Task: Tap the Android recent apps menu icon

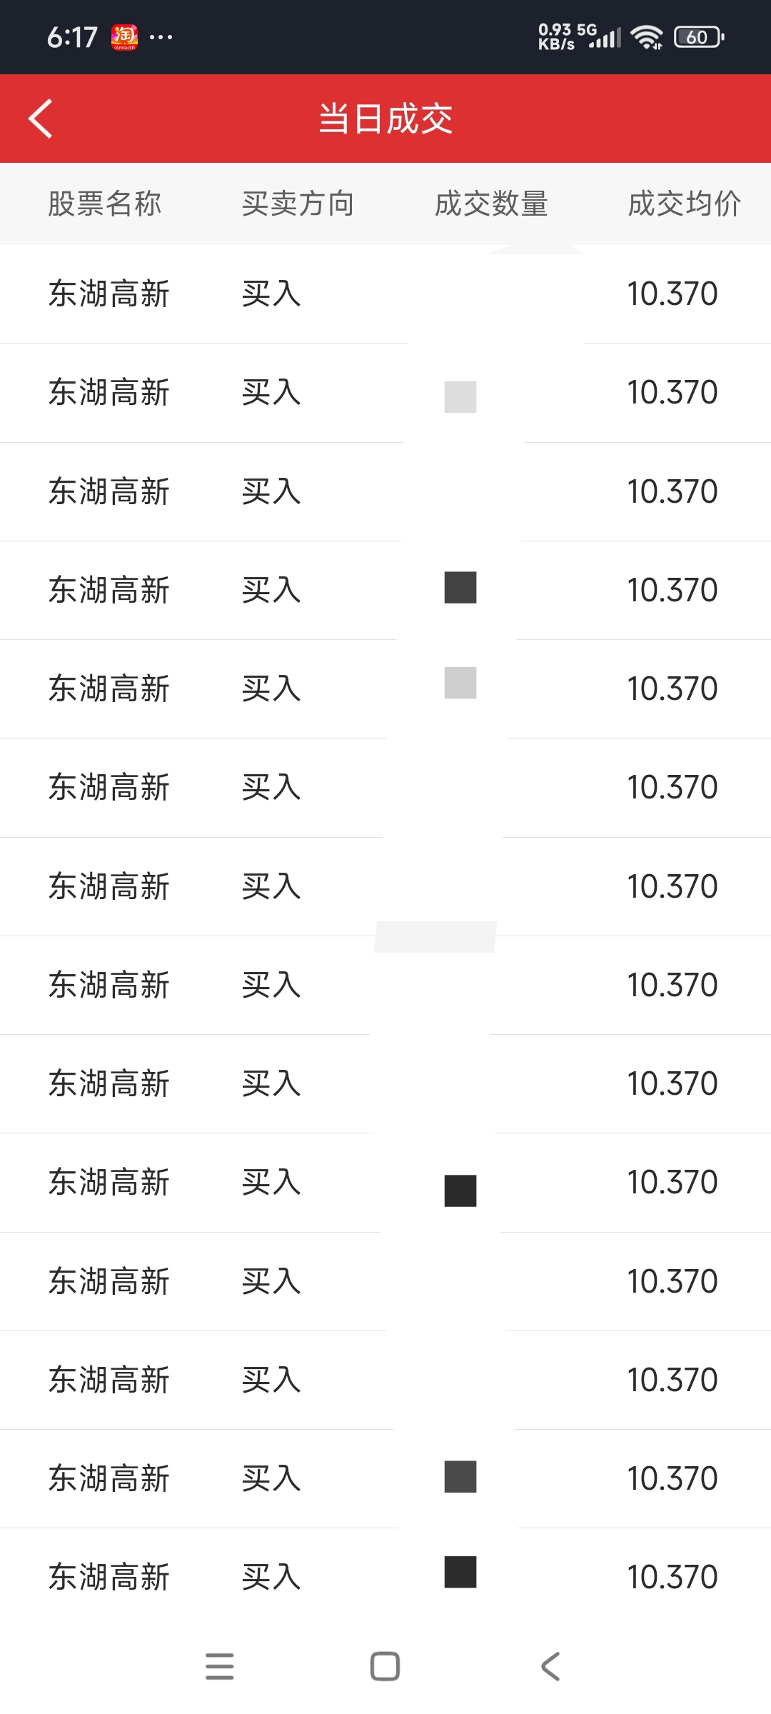Action: tap(219, 1666)
